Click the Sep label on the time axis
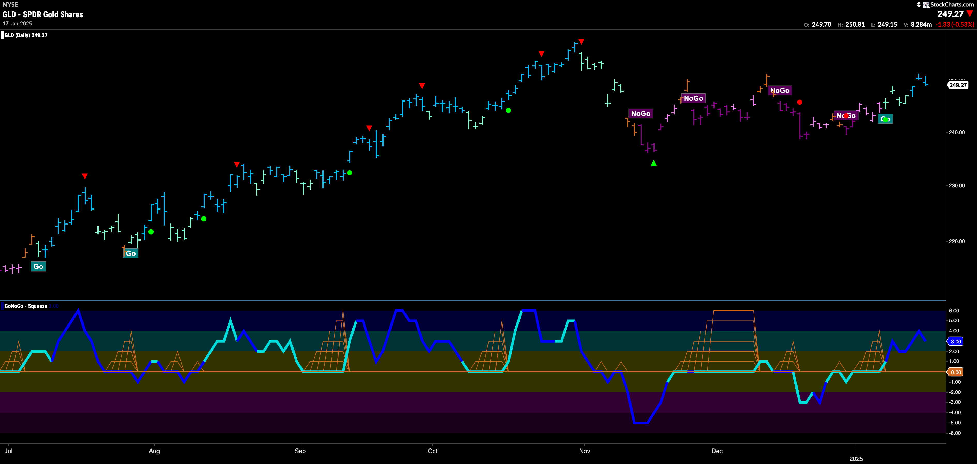The width and height of the screenshot is (977, 464). [300, 451]
